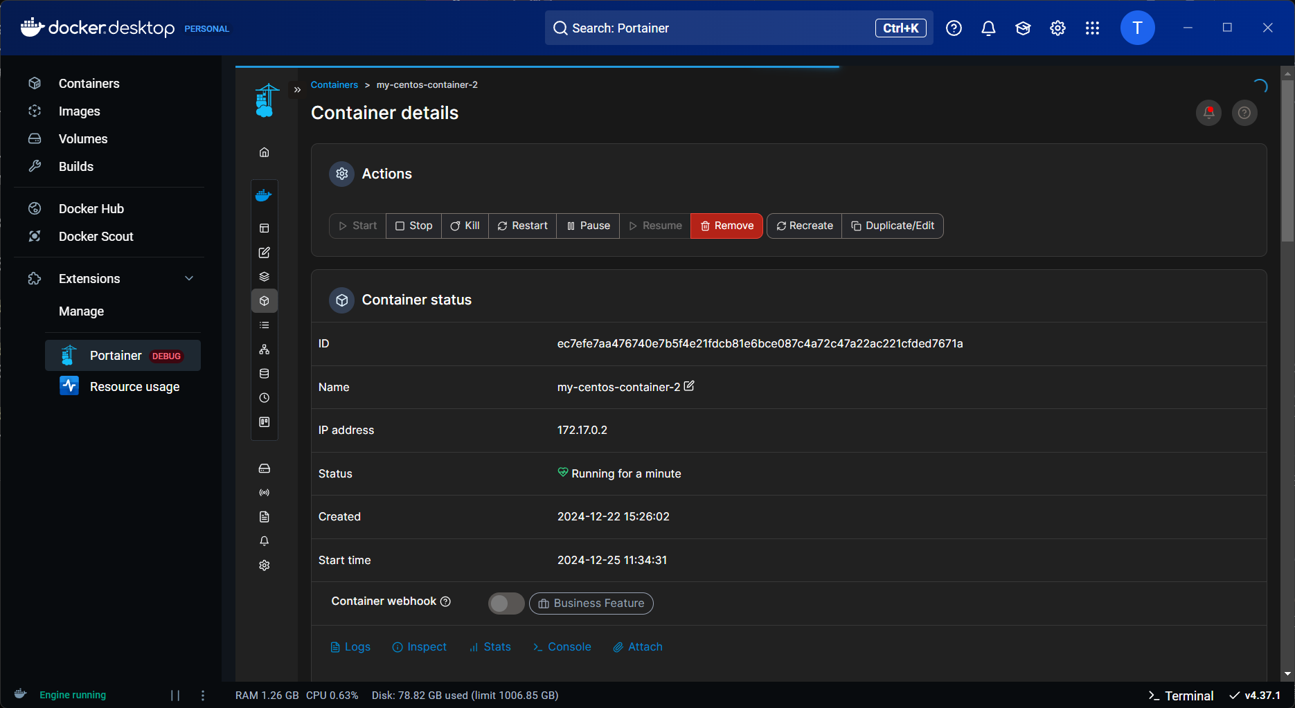This screenshot has width=1295, height=708.
Task: Open the Events clock icon
Action: 264,398
